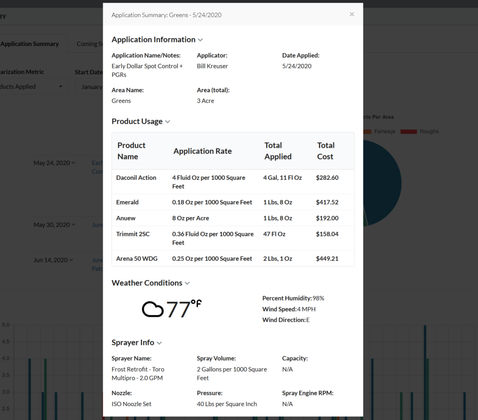Screen dimensions: 478x420
Task: Click the ISO Noozle Set value
Action: coord(131,404)
